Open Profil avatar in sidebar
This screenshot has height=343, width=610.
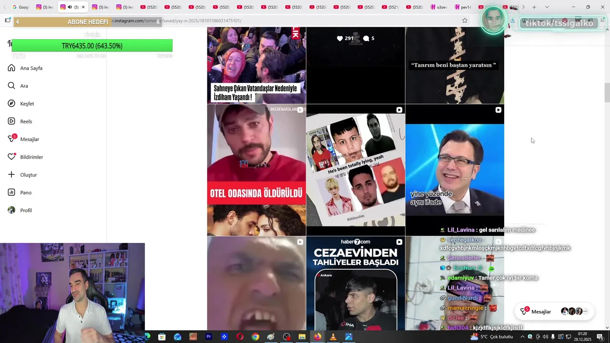11,210
